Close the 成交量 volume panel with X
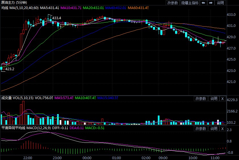The width and height of the screenshot is (239, 160). tap(223, 99)
